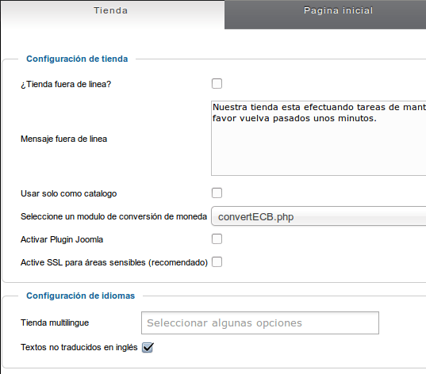Click the Textos no traducidos en inglés label

pos(79,347)
